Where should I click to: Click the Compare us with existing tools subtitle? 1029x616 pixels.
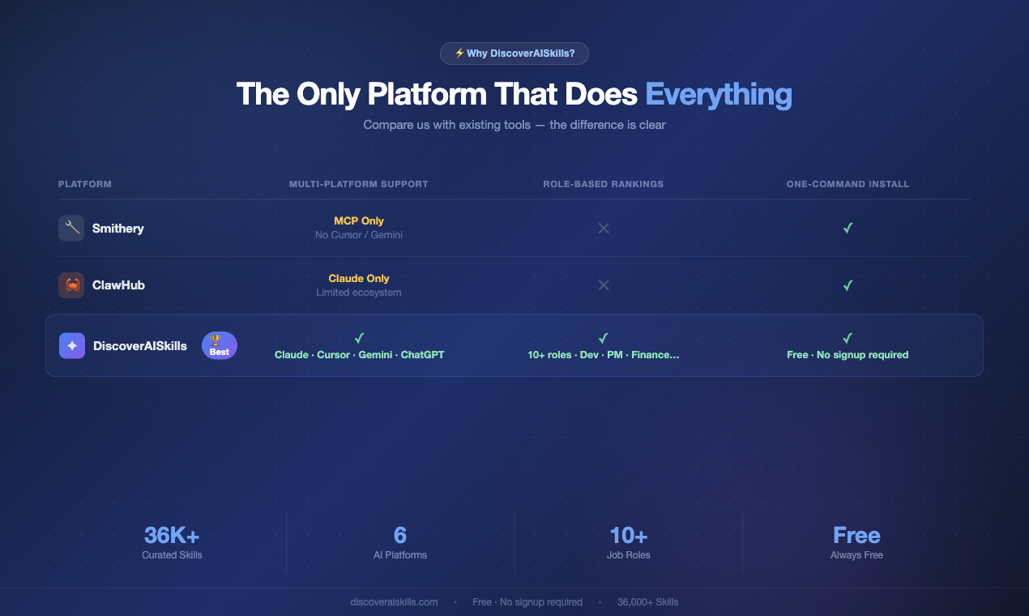(514, 125)
